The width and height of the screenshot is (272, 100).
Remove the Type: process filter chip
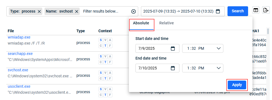point(39,11)
